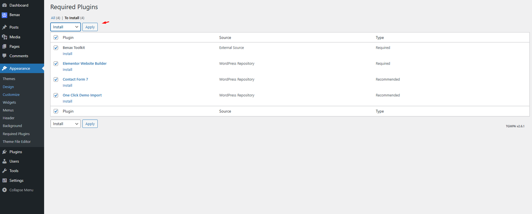Screen dimensions: 532x214
Task: Open Theme File Editor in Appearance menu
Action: pos(17,142)
